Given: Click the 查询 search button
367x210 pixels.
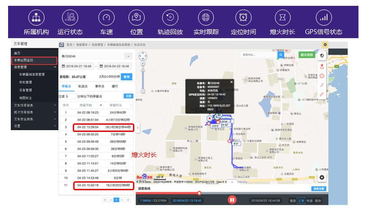Looking at the screenshot, I should pos(127,77).
